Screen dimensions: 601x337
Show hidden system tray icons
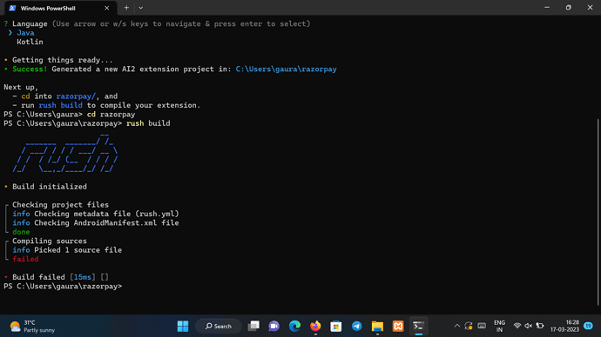[x=457, y=327]
